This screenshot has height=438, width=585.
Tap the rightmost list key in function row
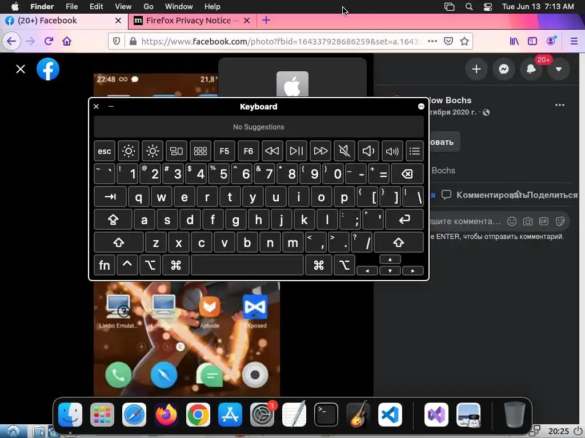(x=415, y=151)
